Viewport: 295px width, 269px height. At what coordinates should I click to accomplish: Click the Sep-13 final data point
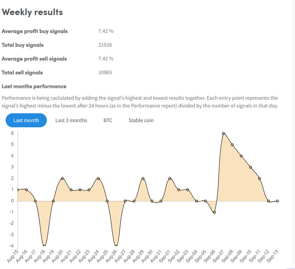pos(277,201)
